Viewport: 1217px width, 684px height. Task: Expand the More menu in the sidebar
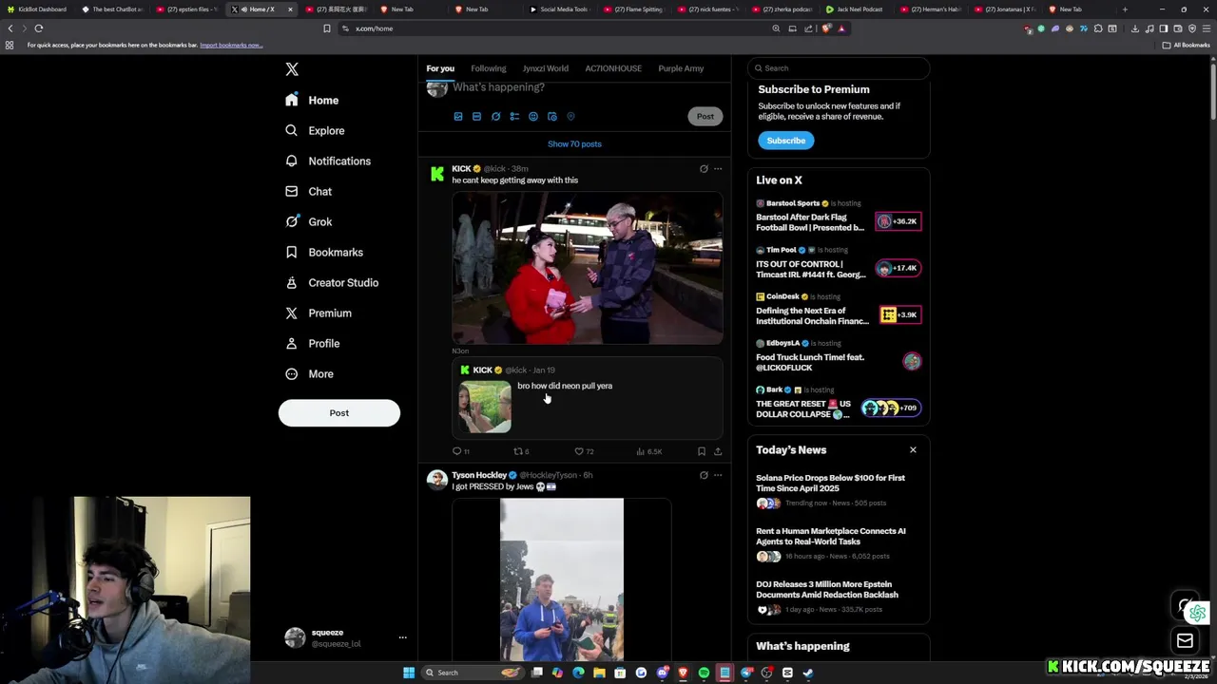pos(310,373)
